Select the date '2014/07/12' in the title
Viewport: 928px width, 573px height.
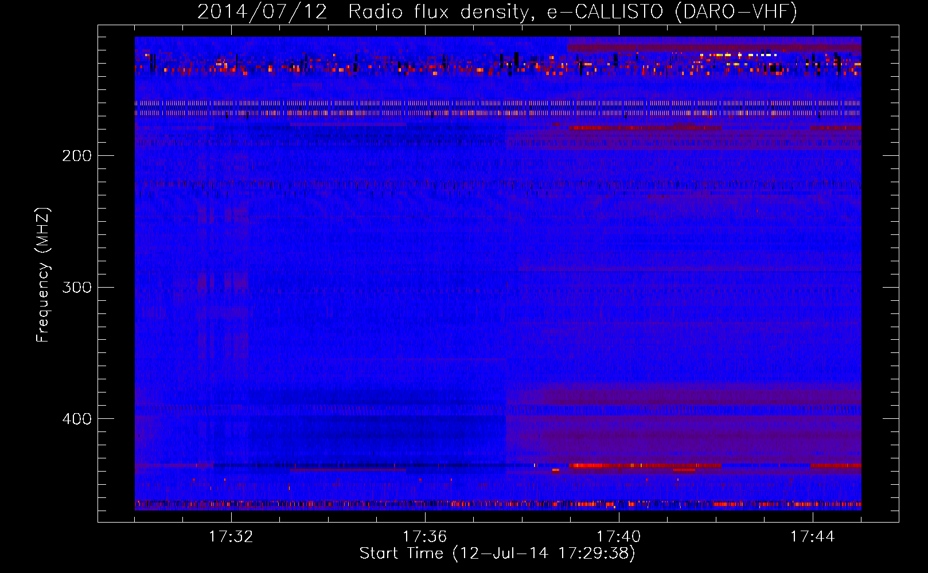(262, 11)
